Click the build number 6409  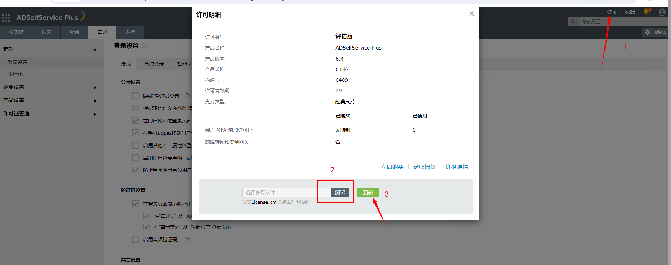(x=342, y=80)
